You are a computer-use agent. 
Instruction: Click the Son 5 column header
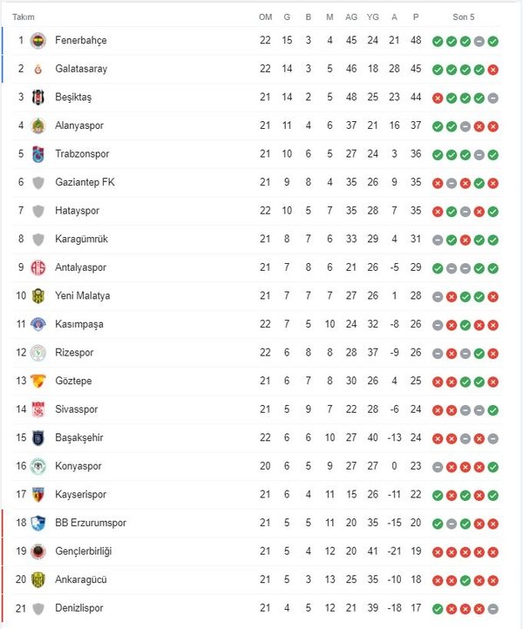[x=463, y=17]
